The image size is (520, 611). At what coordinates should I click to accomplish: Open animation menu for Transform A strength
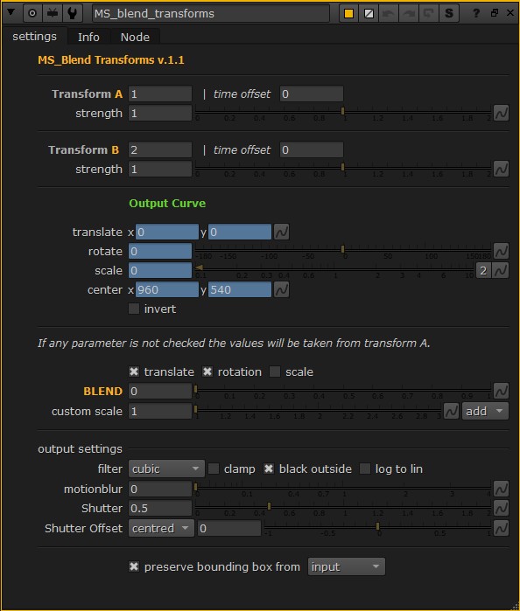[x=501, y=113]
